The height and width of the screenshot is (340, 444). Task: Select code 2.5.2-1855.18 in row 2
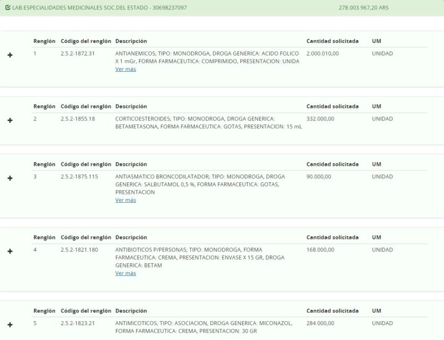[78, 118]
